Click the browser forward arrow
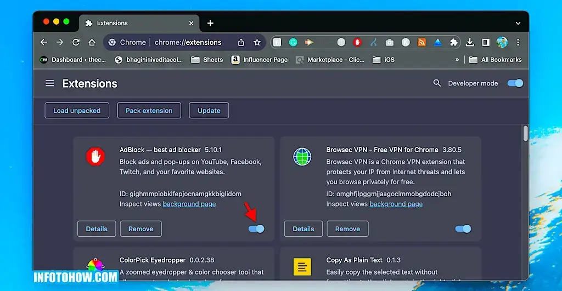Viewport: 562px width, 291px height. pos(60,42)
